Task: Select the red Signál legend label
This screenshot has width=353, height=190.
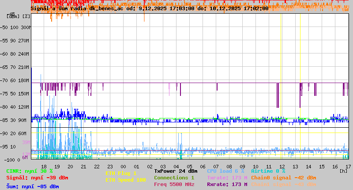Action: [x=37, y=178]
